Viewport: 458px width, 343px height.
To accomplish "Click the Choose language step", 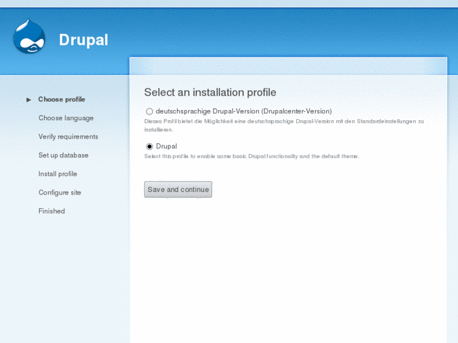I will coord(66,118).
